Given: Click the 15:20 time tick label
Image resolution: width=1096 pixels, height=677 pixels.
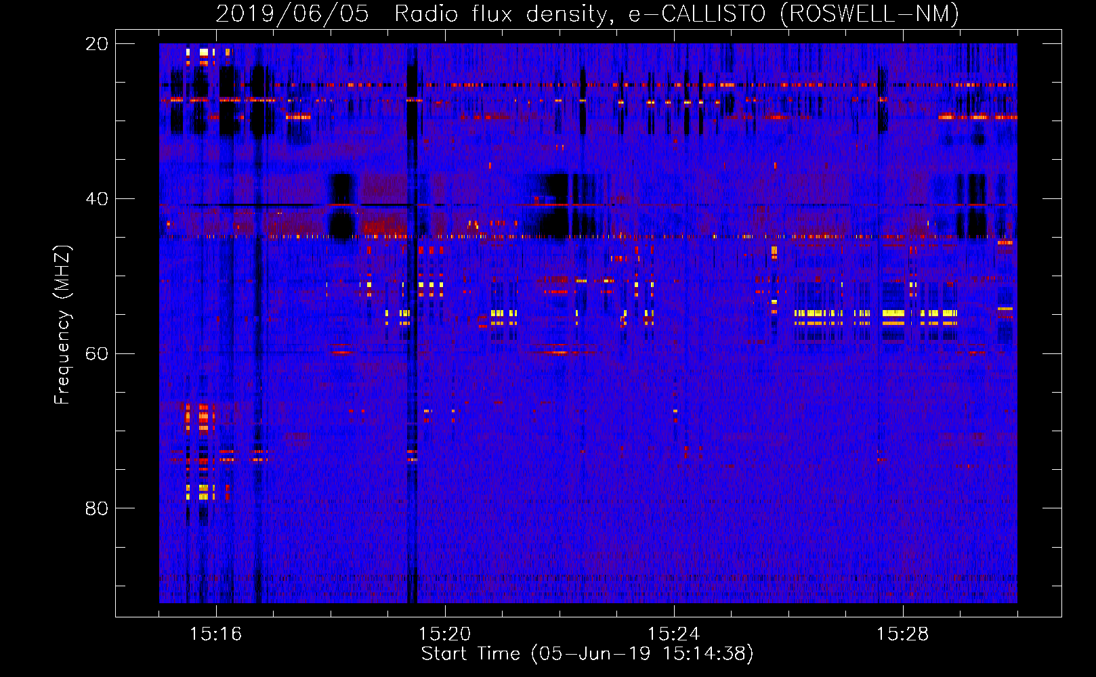Looking at the screenshot, I should click(444, 634).
